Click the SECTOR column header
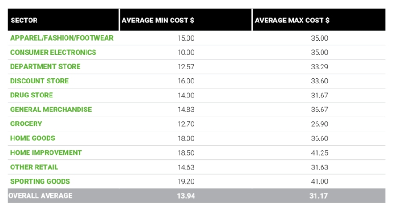 24,21
